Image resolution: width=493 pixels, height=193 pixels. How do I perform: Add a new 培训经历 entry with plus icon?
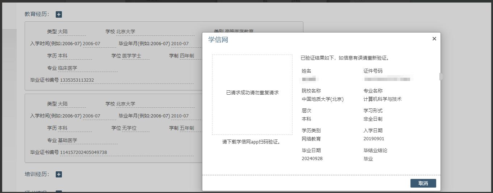[x=59, y=175]
